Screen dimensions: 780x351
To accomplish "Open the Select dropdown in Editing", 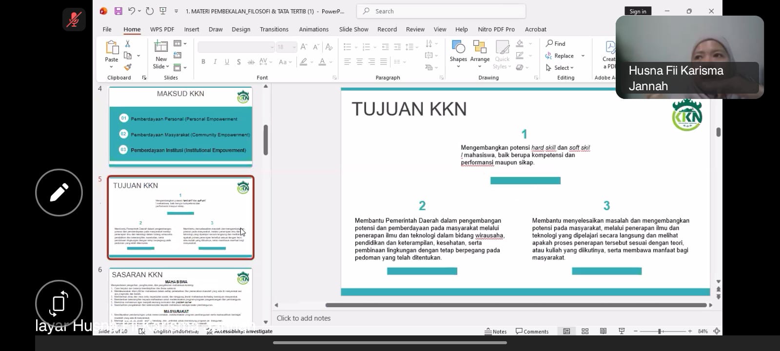I will coord(560,68).
